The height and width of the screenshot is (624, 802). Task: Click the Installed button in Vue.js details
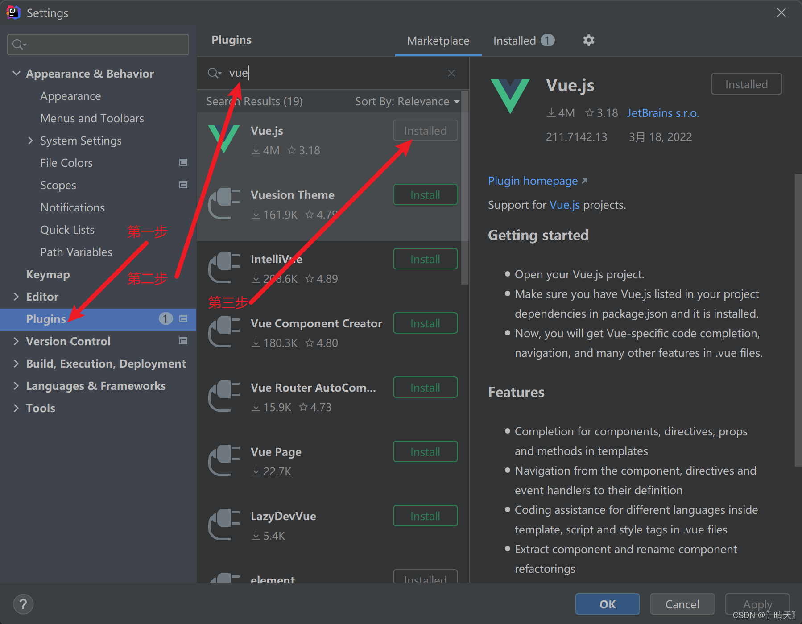(747, 84)
